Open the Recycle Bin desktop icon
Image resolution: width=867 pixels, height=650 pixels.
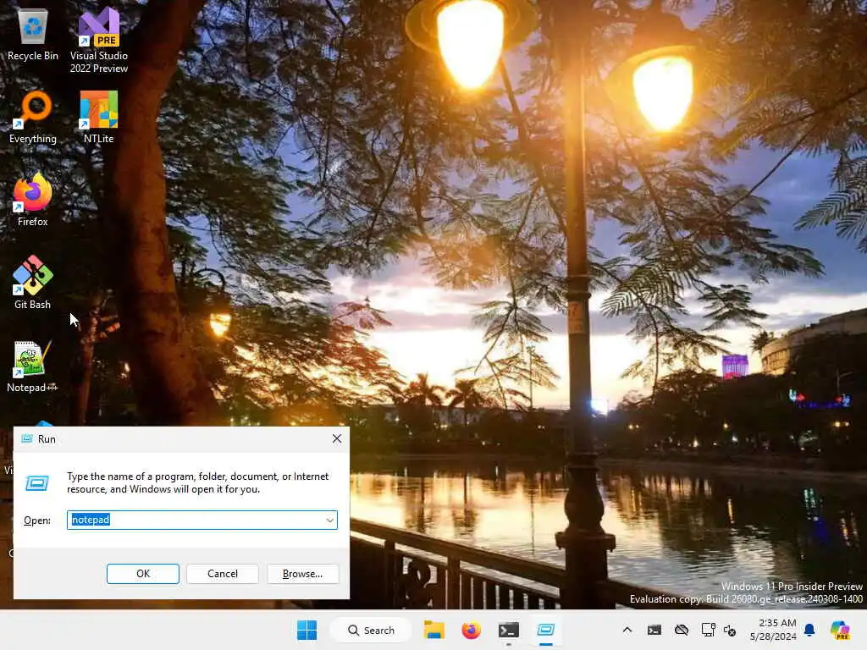coord(33,36)
